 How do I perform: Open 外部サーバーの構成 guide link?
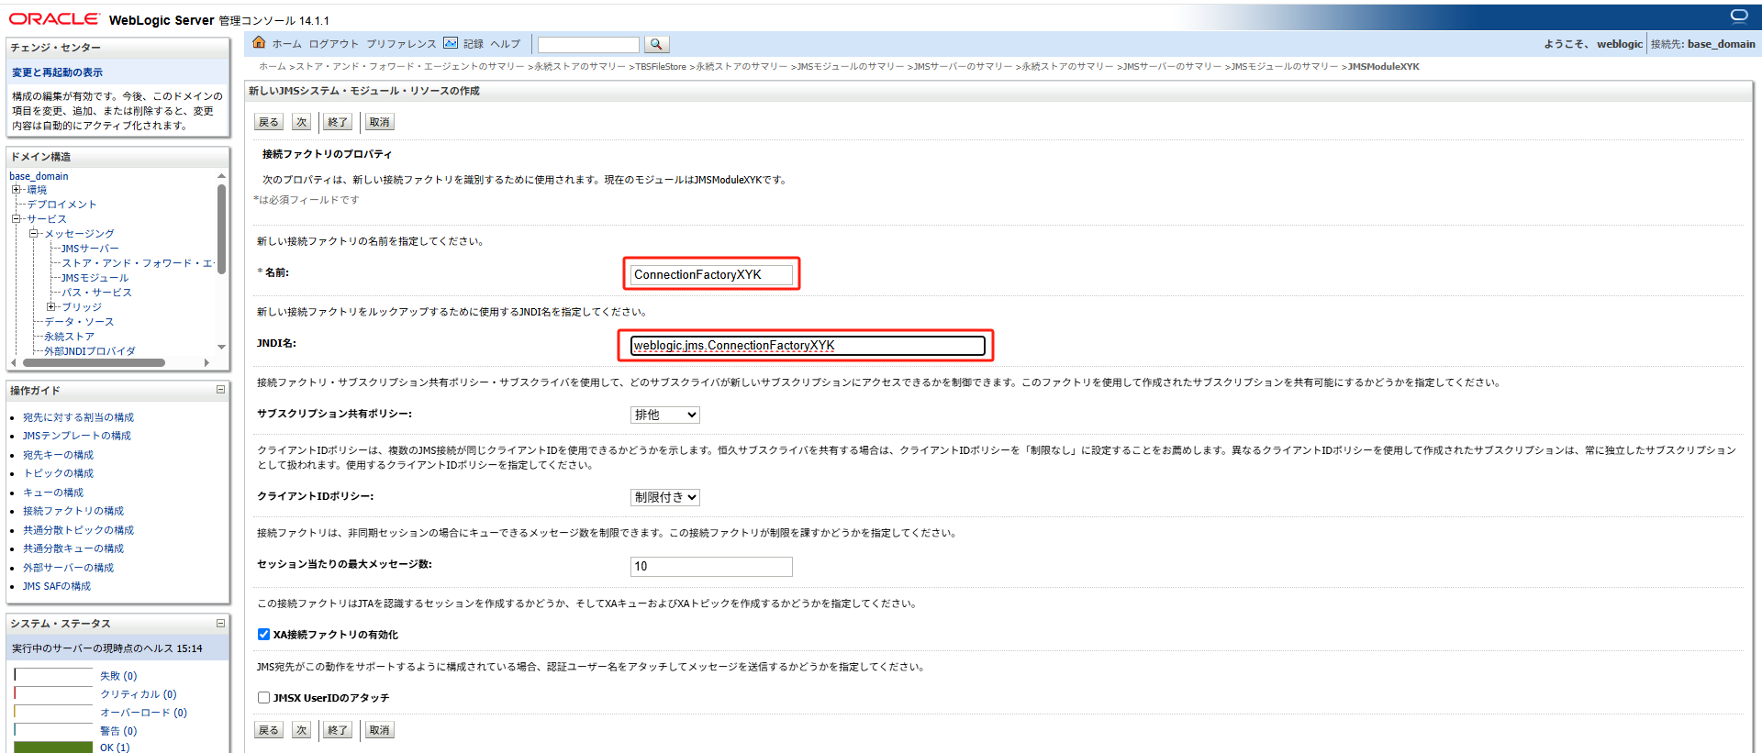click(68, 568)
